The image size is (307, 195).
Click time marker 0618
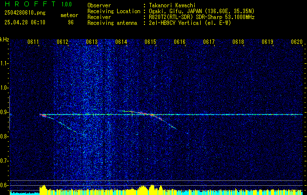tap(238, 41)
